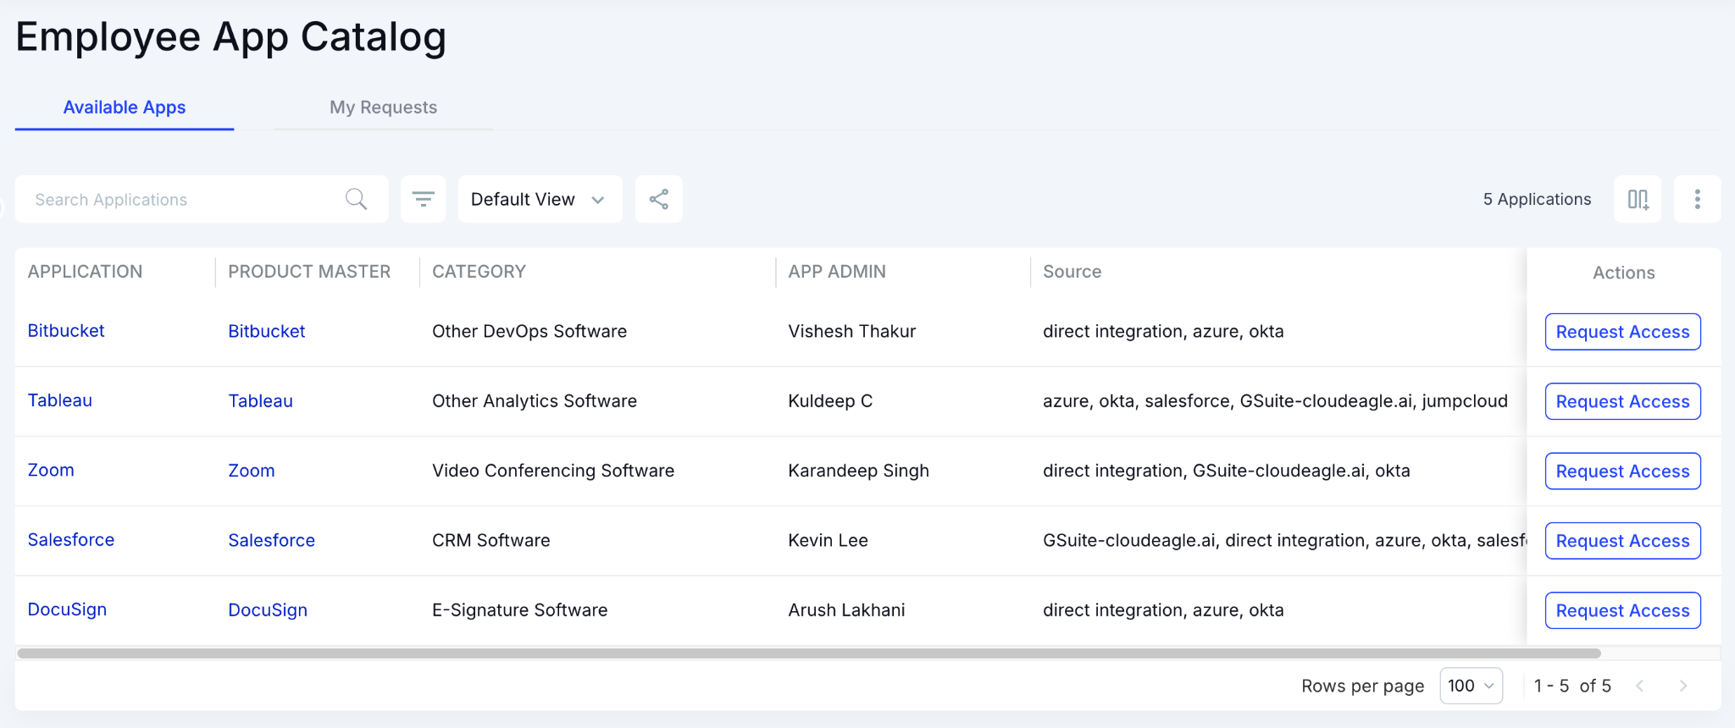
Task: Click Zoom's source cell text
Action: tap(1226, 471)
